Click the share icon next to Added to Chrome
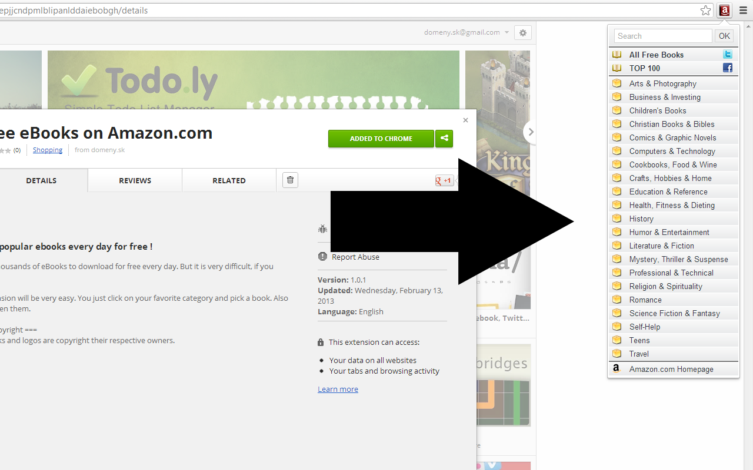 pyautogui.click(x=444, y=139)
